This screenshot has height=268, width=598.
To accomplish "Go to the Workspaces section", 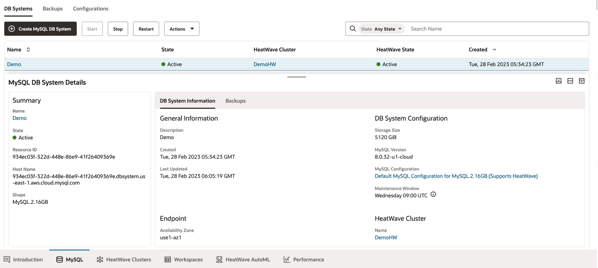I will [x=184, y=259].
